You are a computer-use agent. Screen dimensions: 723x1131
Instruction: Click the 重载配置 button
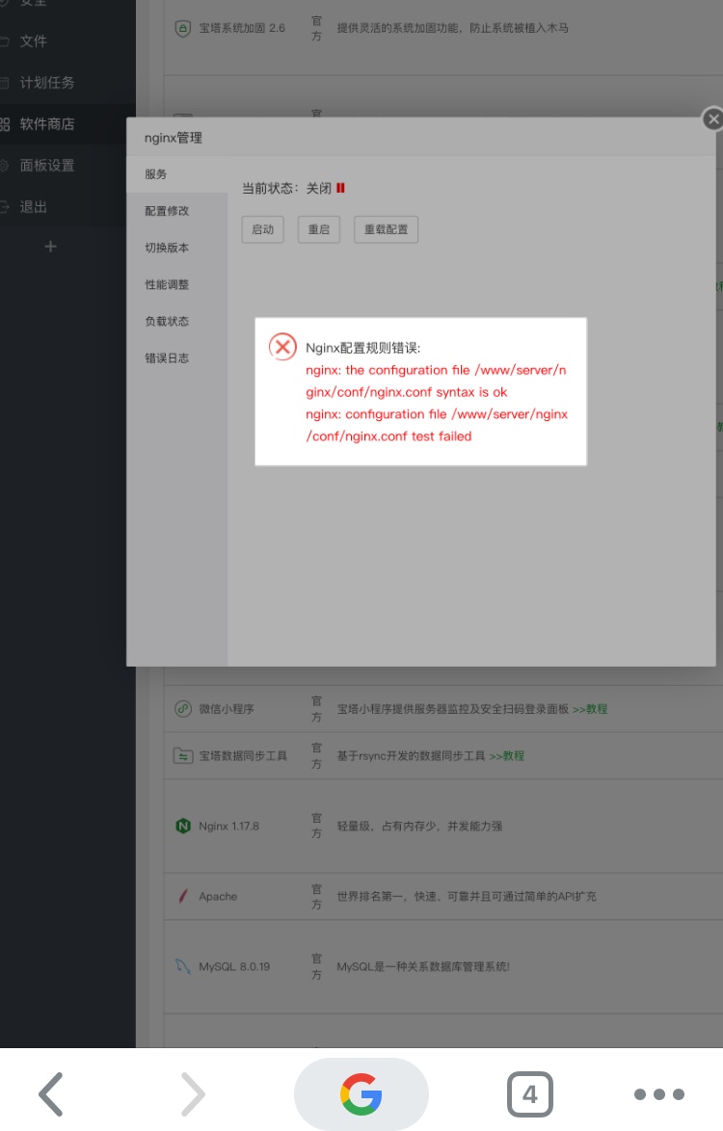(386, 229)
